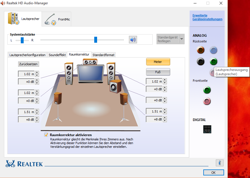Image resolution: width=250 pixels, height=178 pixels.
Task: Decrease front left gain with down arrow
Action: (x=37, y=83)
